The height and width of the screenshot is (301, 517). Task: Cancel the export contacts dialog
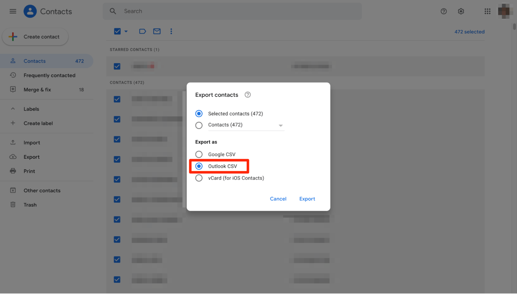pos(278,199)
